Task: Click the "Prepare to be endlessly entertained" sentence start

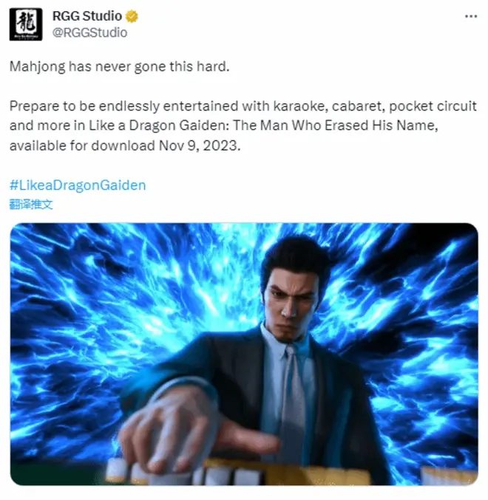Action: coord(123,106)
